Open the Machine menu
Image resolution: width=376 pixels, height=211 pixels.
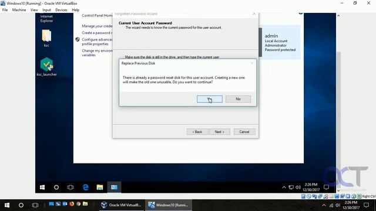pos(19,10)
